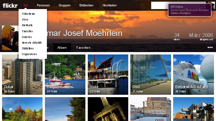This screenshot has height=121, width=216.
Task: Click the profile photo of the yellow-hooded photographer
Action: 10,38
